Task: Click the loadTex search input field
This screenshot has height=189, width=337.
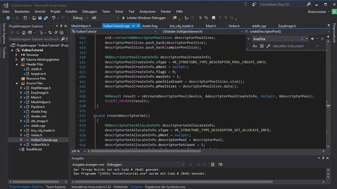Action: tap(276, 39)
